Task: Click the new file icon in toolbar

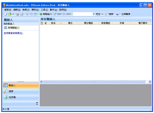Action: pyautogui.click(x=6, y=14)
